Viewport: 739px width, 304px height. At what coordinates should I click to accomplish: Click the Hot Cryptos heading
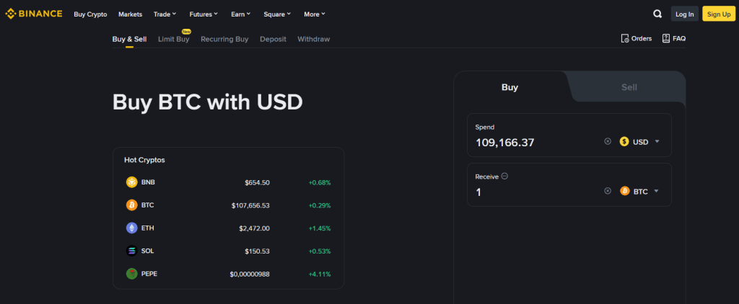tap(144, 160)
